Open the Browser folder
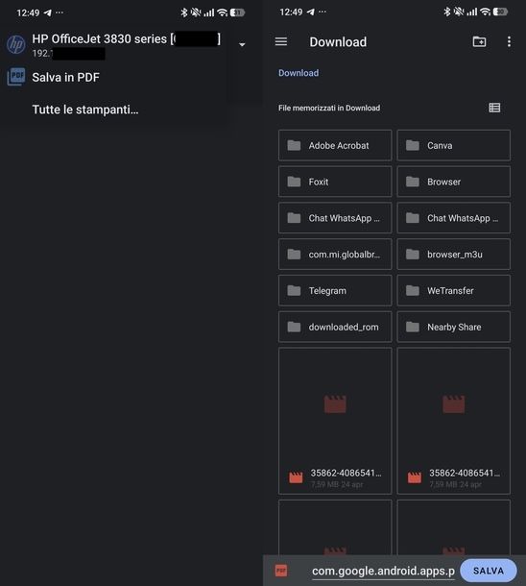Screen dimensions: 526x586 click(x=454, y=182)
